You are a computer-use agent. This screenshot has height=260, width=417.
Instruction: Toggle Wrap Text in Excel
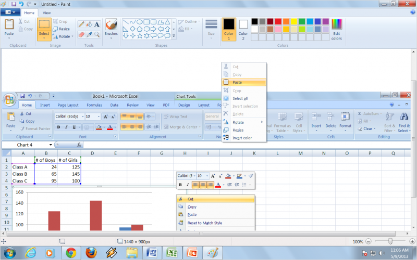point(175,116)
